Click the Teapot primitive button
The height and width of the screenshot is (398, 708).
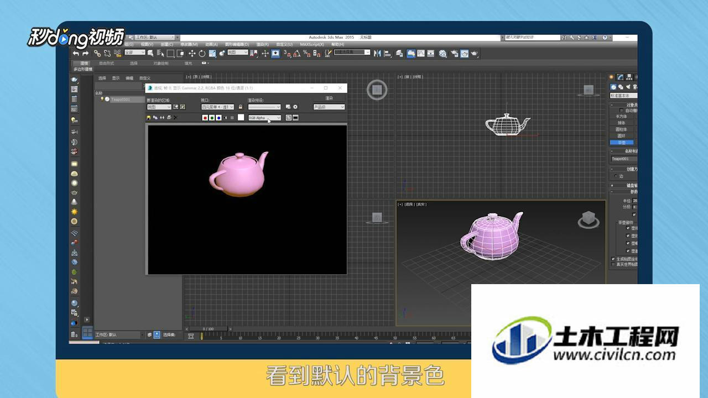coord(622,142)
